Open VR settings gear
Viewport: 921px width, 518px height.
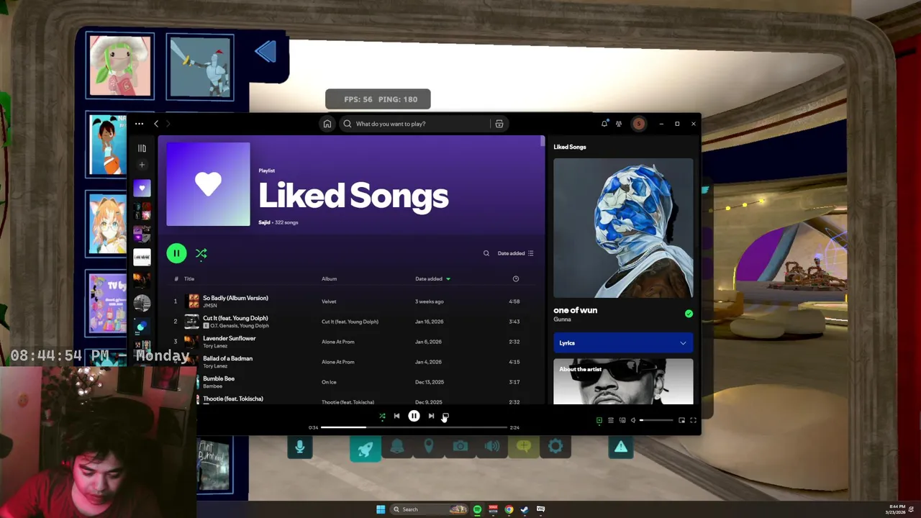tap(555, 447)
